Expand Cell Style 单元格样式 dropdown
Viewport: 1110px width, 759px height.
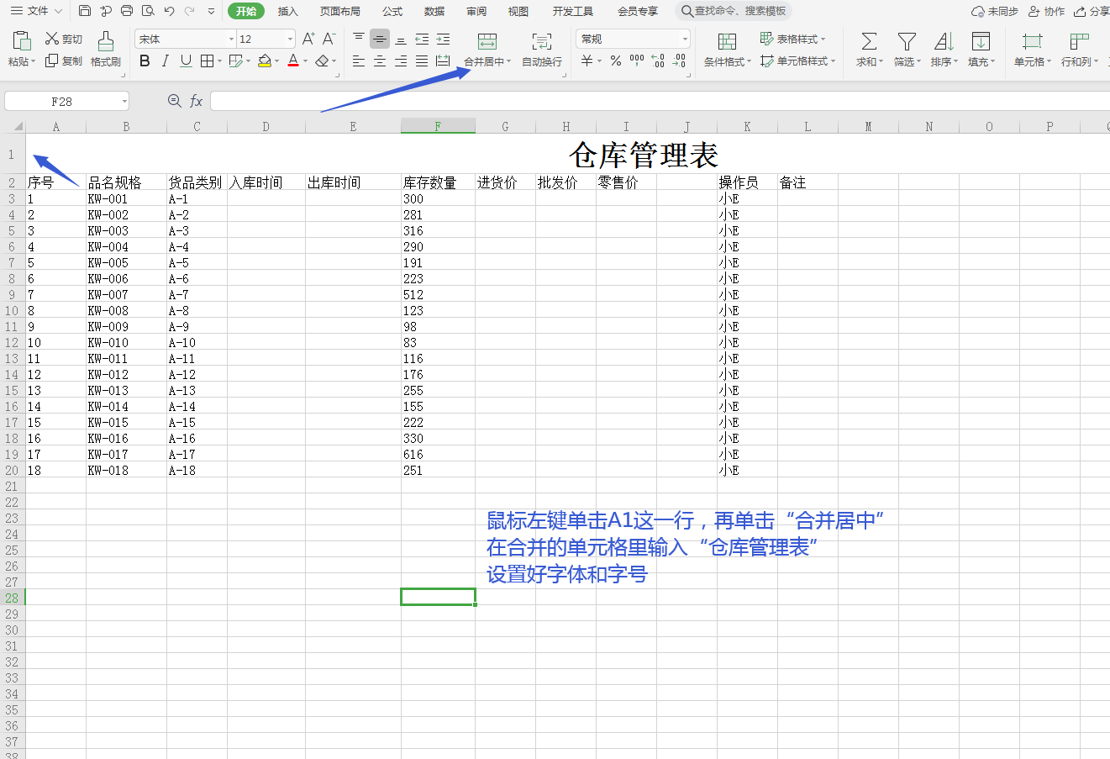point(832,61)
